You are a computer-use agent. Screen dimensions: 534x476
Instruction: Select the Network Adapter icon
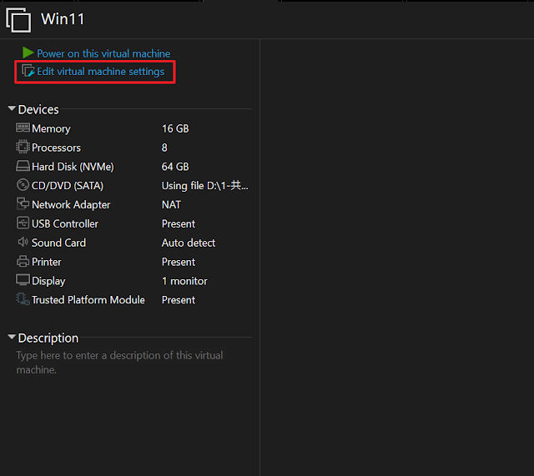[x=23, y=203]
